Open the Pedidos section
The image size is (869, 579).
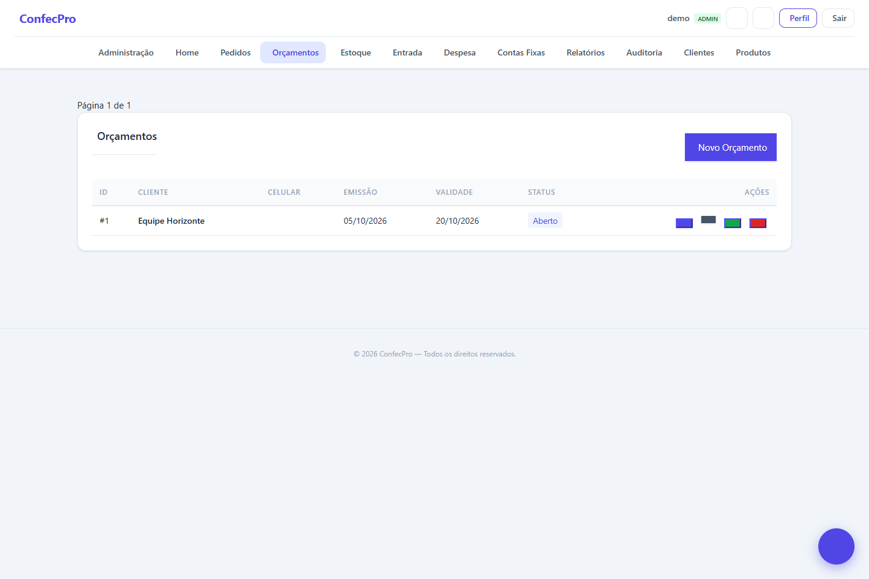235,52
